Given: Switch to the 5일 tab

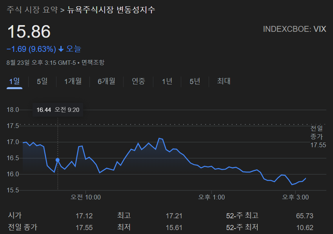Looking at the screenshot, I should coord(42,81).
